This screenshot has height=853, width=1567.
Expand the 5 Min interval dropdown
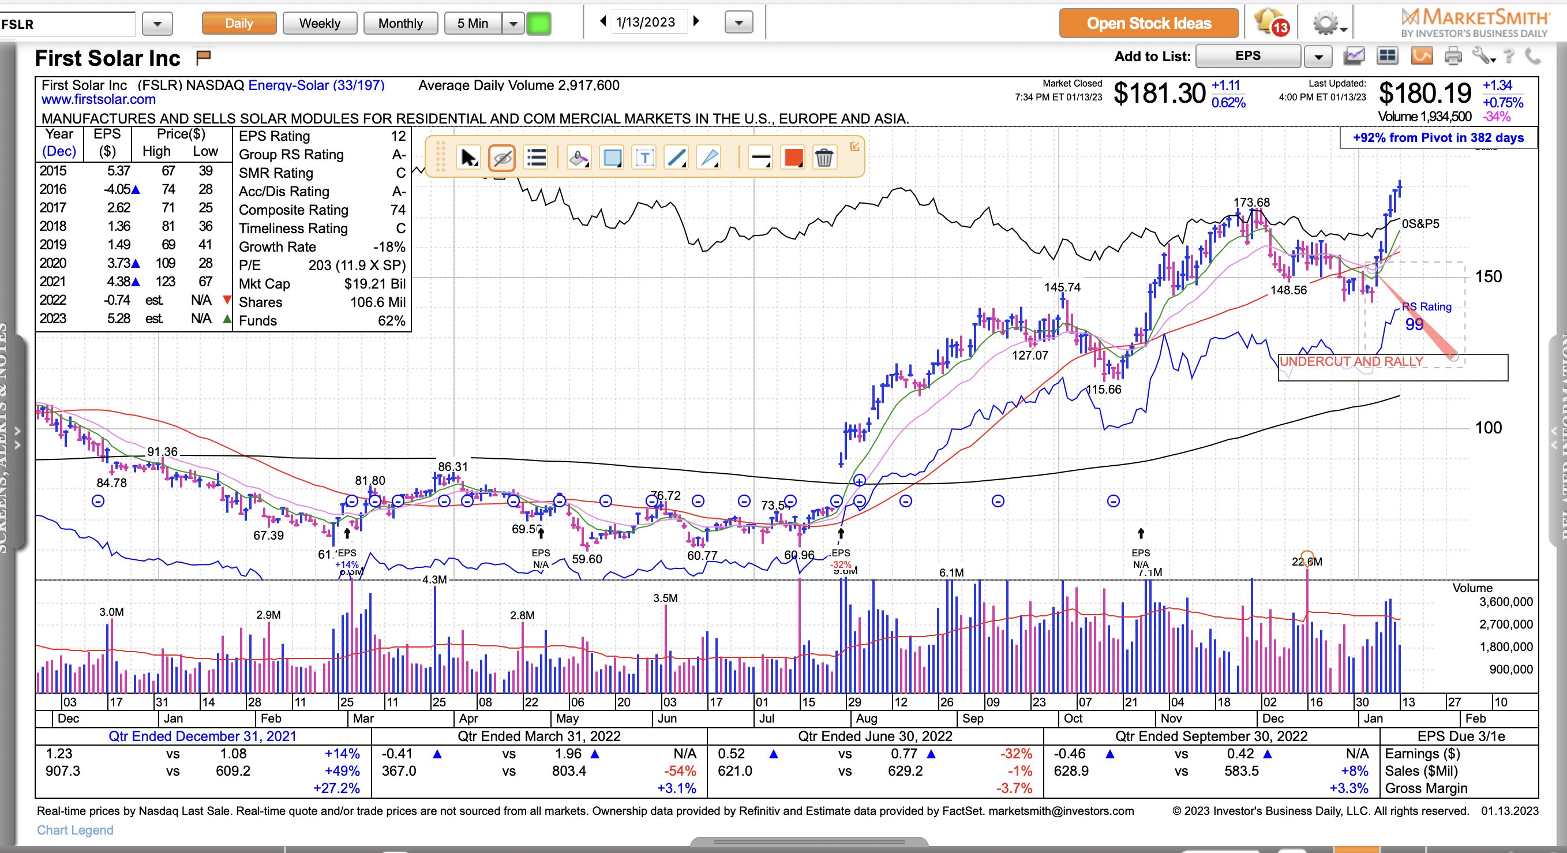[x=513, y=24]
